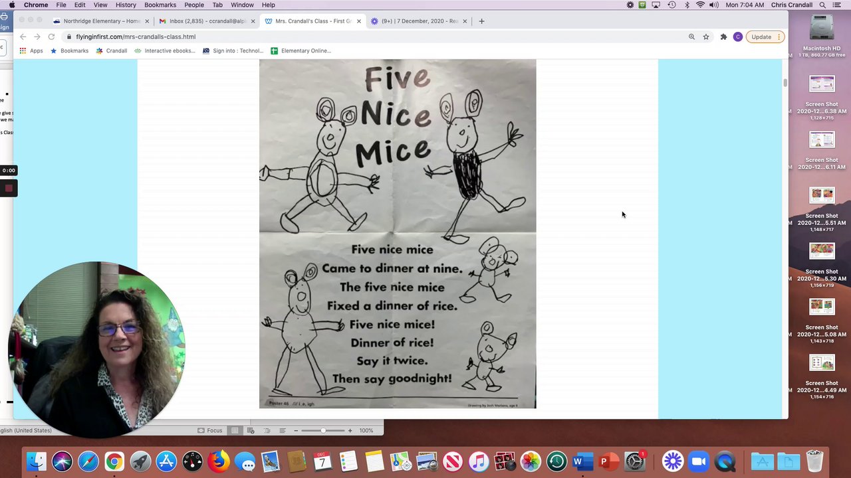Open the File menu
Image resolution: width=851 pixels, height=478 pixels.
tap(61, 5)
